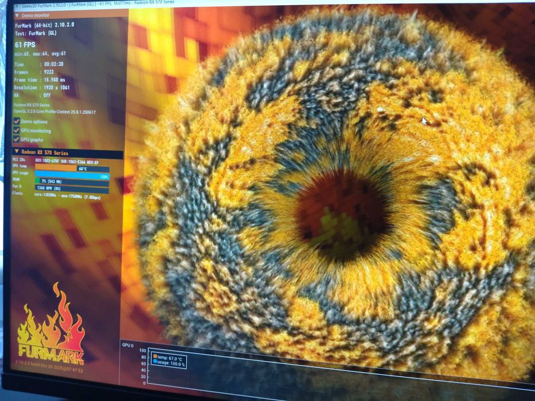The width and height of the screenshot is (535, 401).
Task: Toggle the Demo options checkbox
Action: tap(17, 121)
